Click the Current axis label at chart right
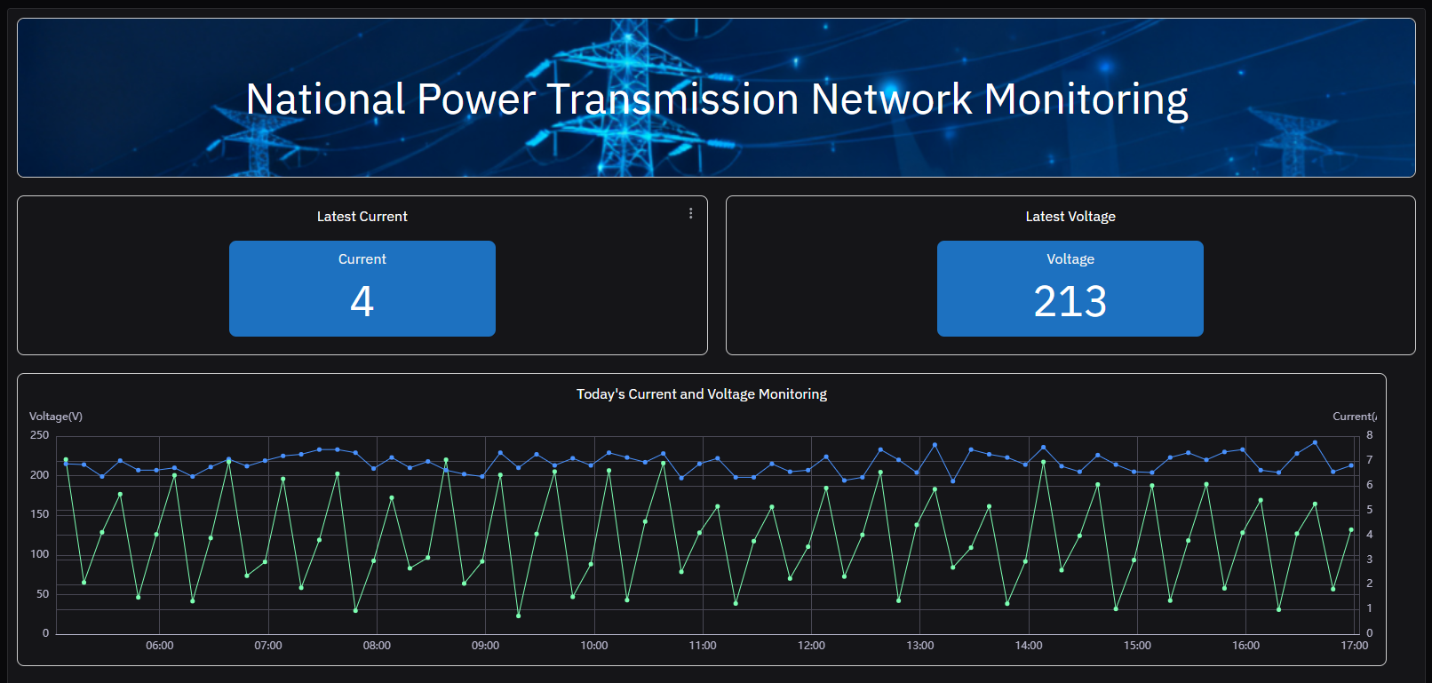The image size is (1432, 683). (1354, 417)
